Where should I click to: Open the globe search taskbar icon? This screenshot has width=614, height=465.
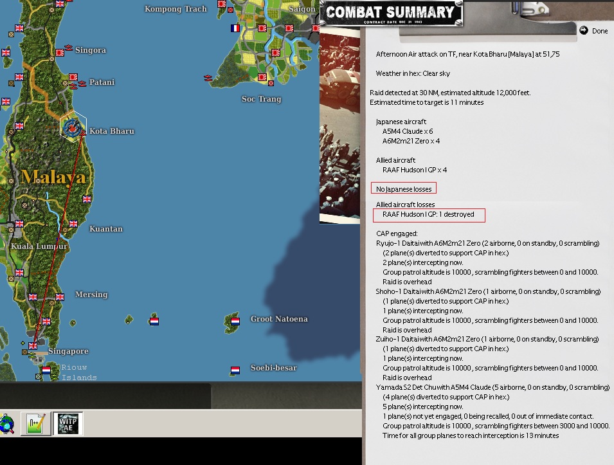(7, 424)
